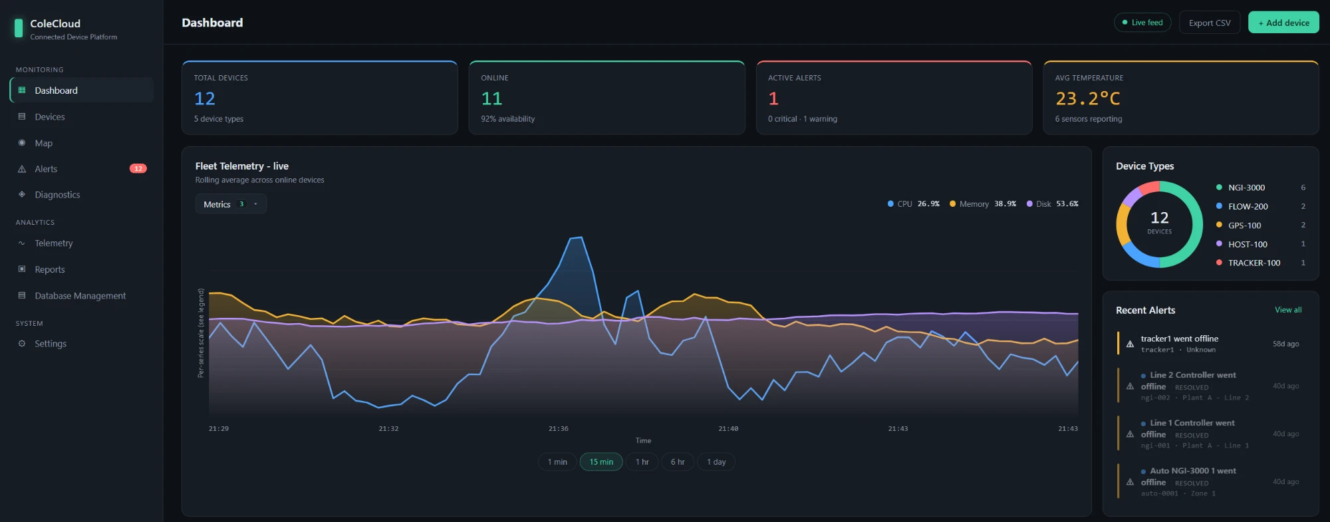Click the Total Devices stat card
This screenshot has width=1330, height=522.
(320, 98)
